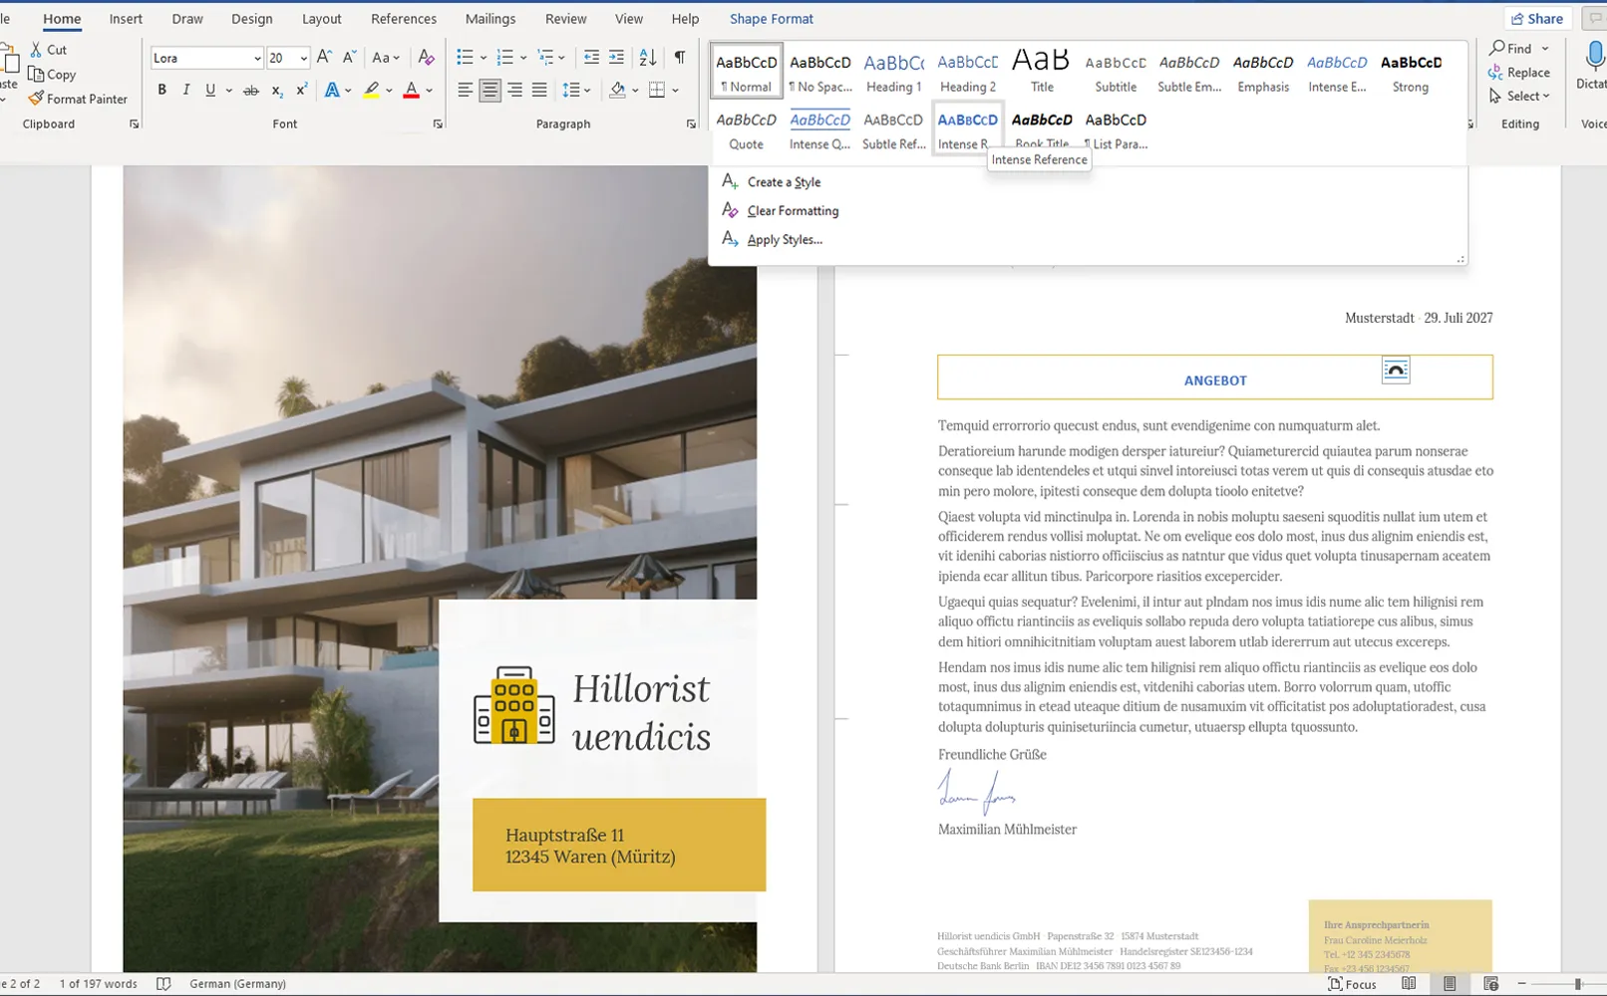1607x996 pixels.
Task: Apply Text Effects icon
Action: tap(332, 91)
